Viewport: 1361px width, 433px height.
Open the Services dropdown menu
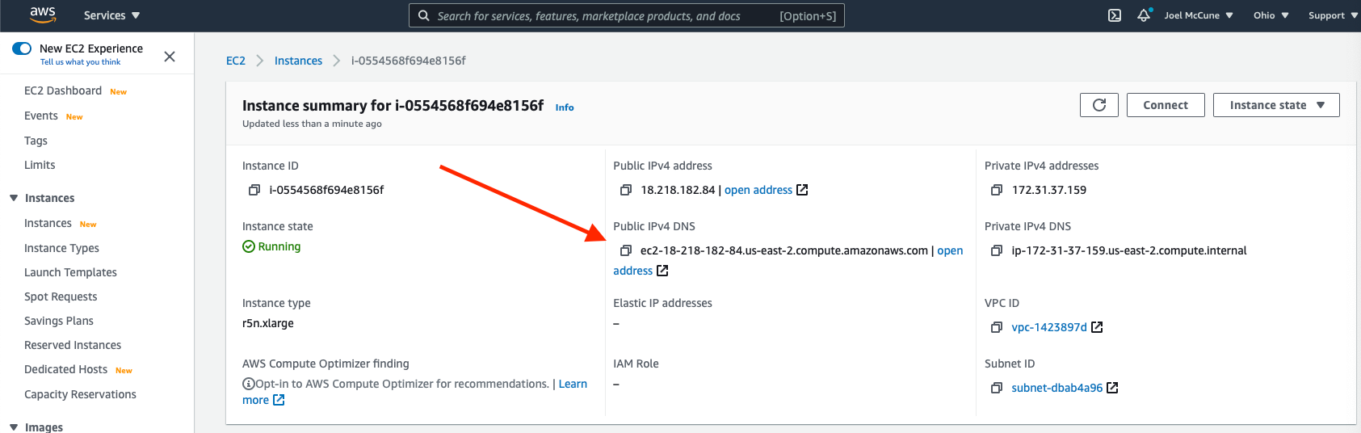click(111, 15)
